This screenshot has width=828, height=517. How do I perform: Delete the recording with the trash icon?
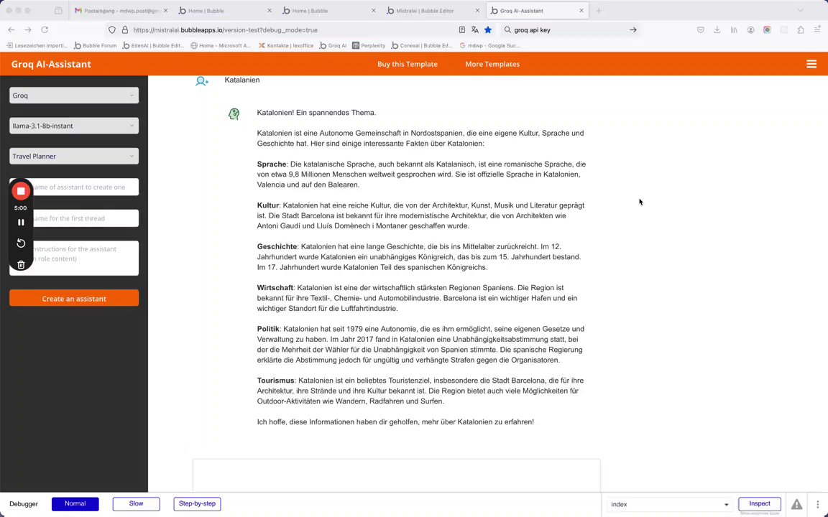point(21,265)
